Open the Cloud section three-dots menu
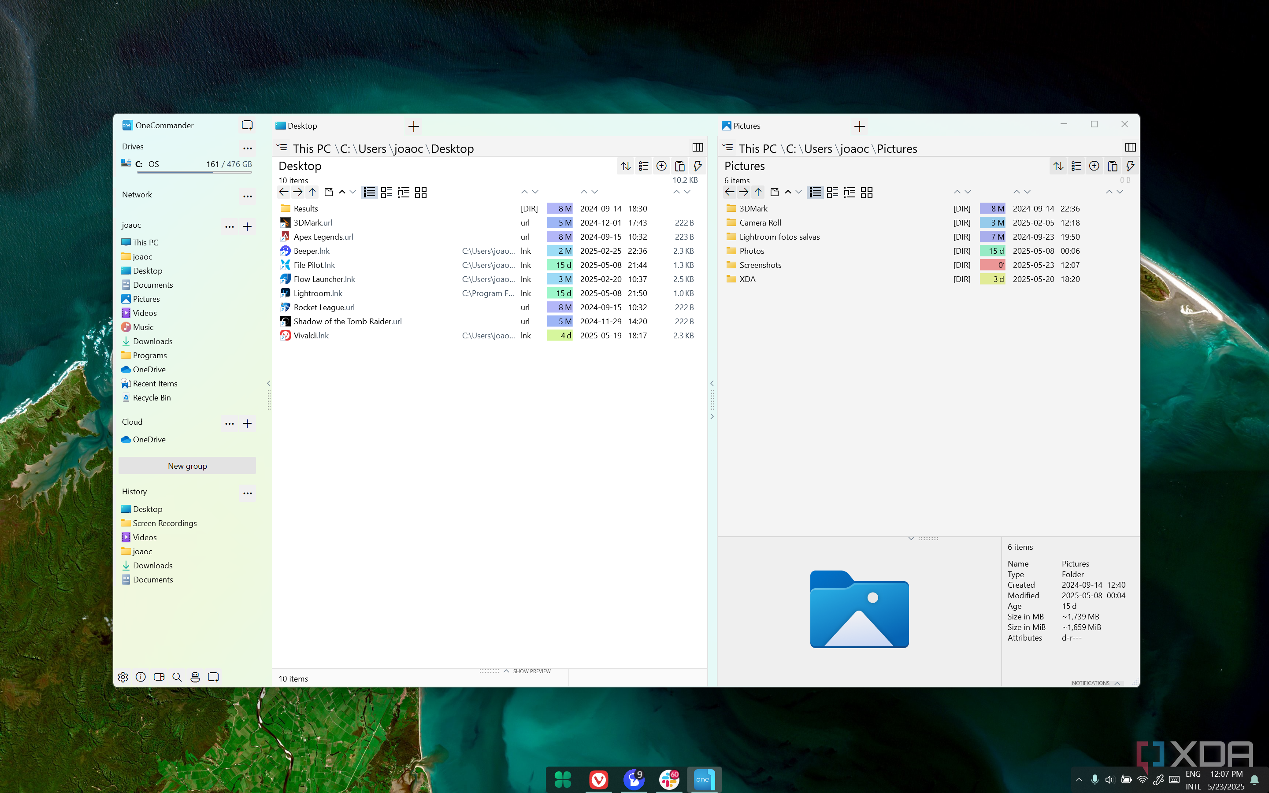1269x793 pixels. pyautogui.click(x=230, y=423)
